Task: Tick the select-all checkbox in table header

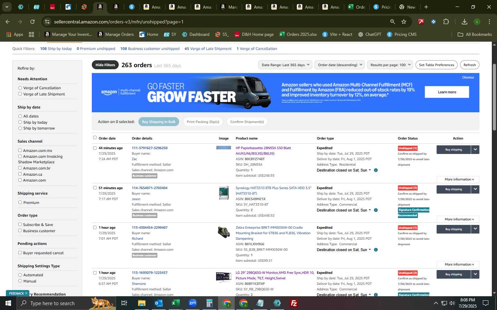Action: coord(95,137)
